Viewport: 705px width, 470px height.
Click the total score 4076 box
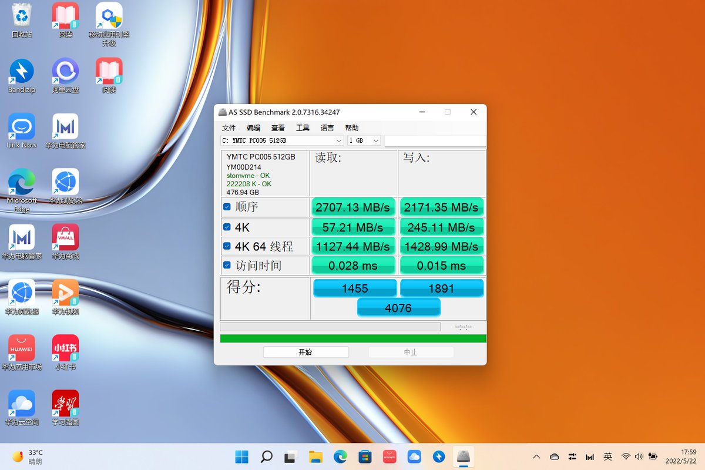click(398, 308)
